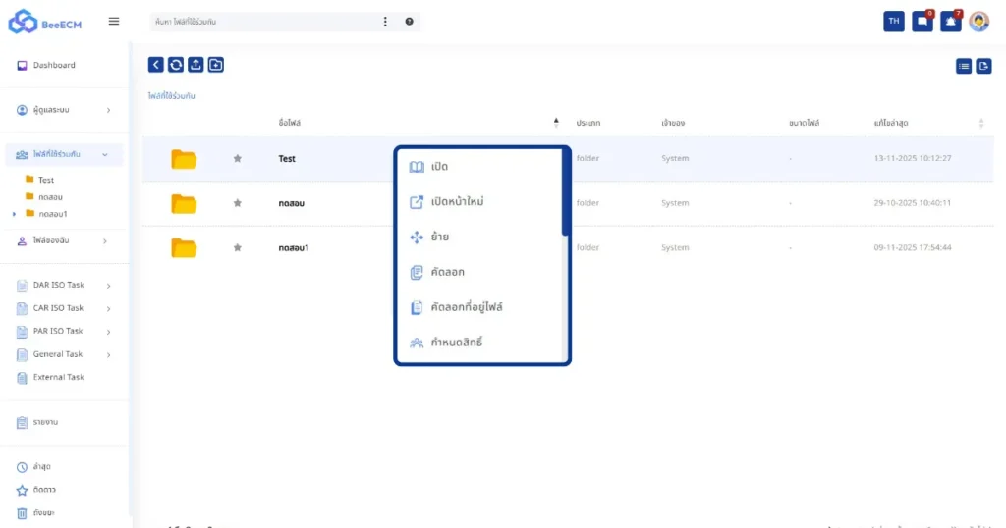Toggle favorite star on ทดสอบ folder

click(x=237, y=203)
